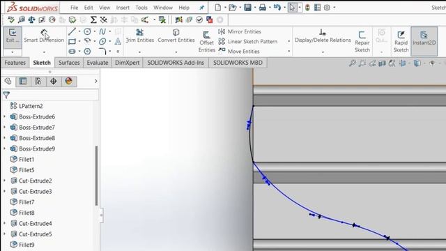Select the Line sketch tool
446x251 pixels.
(x=72, y=31)
